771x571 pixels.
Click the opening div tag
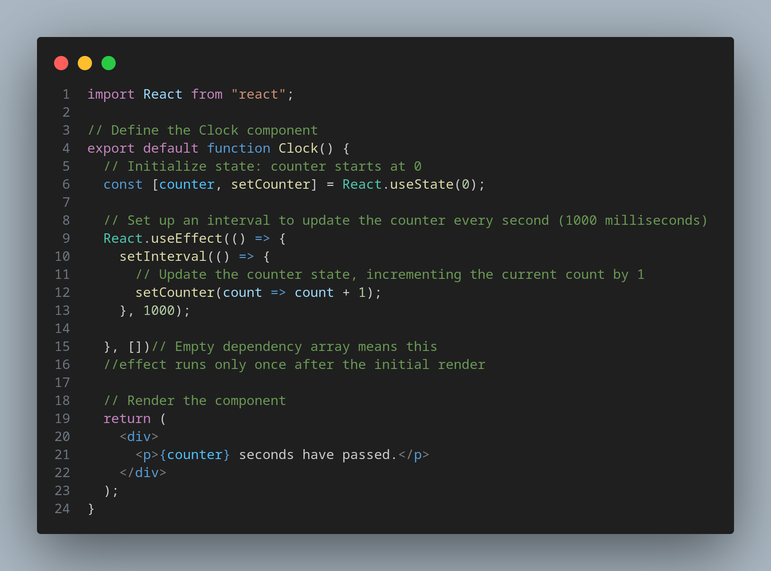[x=139, y=437]
